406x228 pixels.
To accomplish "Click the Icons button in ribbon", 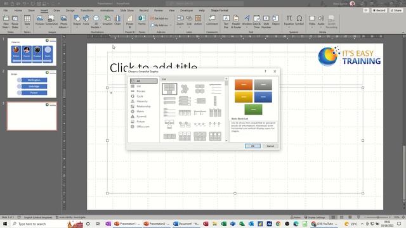I will (x=86, y=20).
